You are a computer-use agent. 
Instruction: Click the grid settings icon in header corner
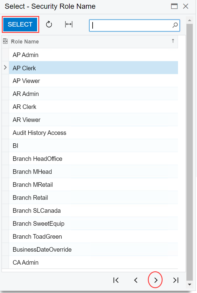pos(5,41)
